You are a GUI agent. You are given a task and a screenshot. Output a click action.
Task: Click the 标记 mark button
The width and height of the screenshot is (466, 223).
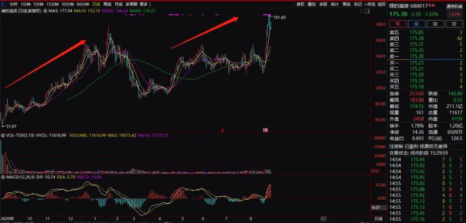coord(358,4)
